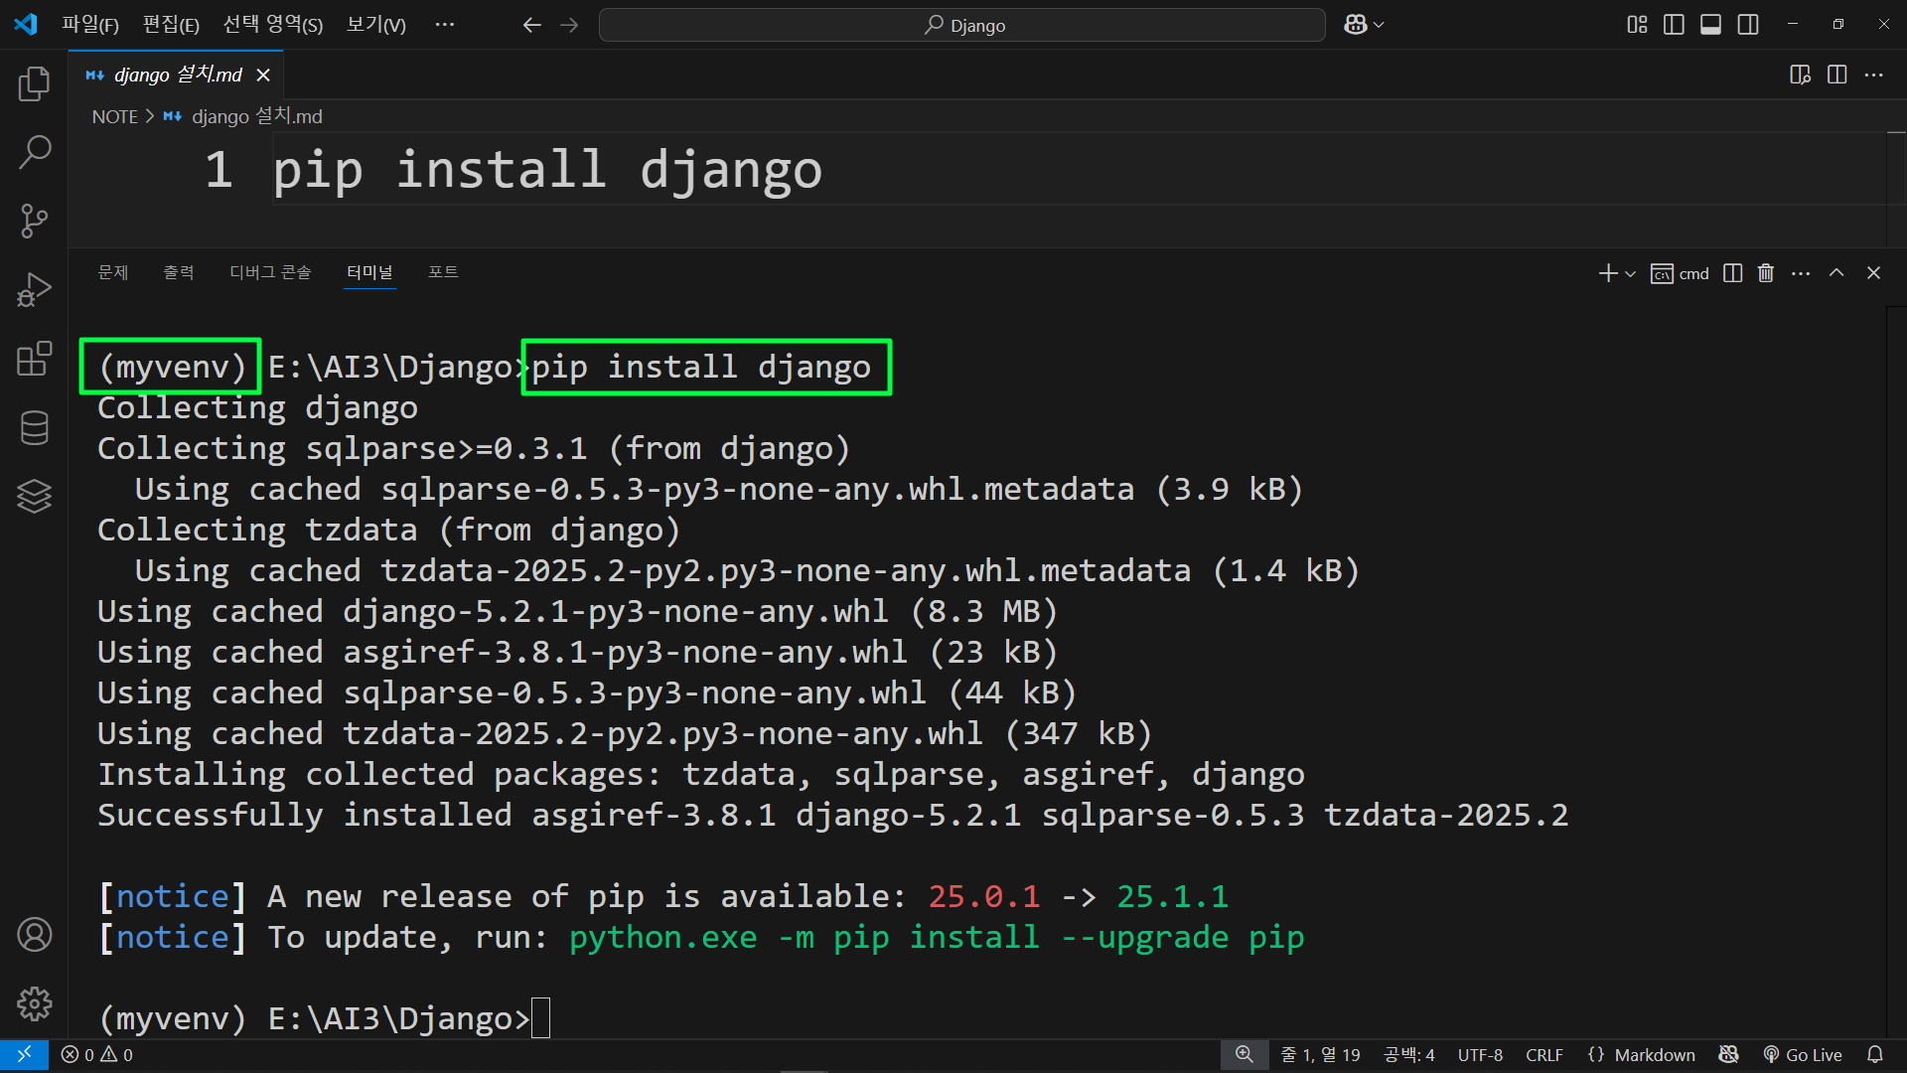
Task: Create a new terminal with plus icon
Action: [1608, 273]
